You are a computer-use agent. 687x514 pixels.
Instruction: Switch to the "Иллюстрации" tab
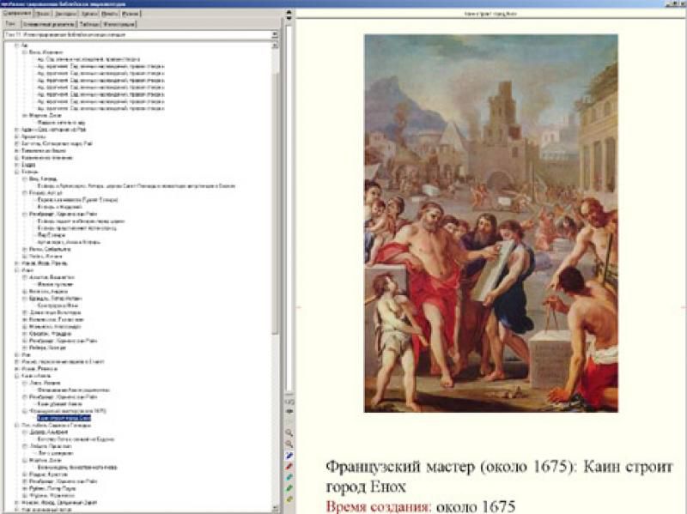point(117,25)
